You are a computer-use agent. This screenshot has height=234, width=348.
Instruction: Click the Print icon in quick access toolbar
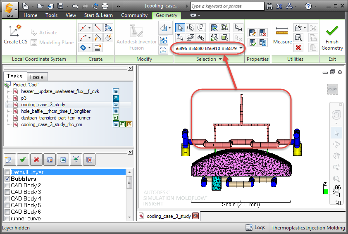click(105, 6)
